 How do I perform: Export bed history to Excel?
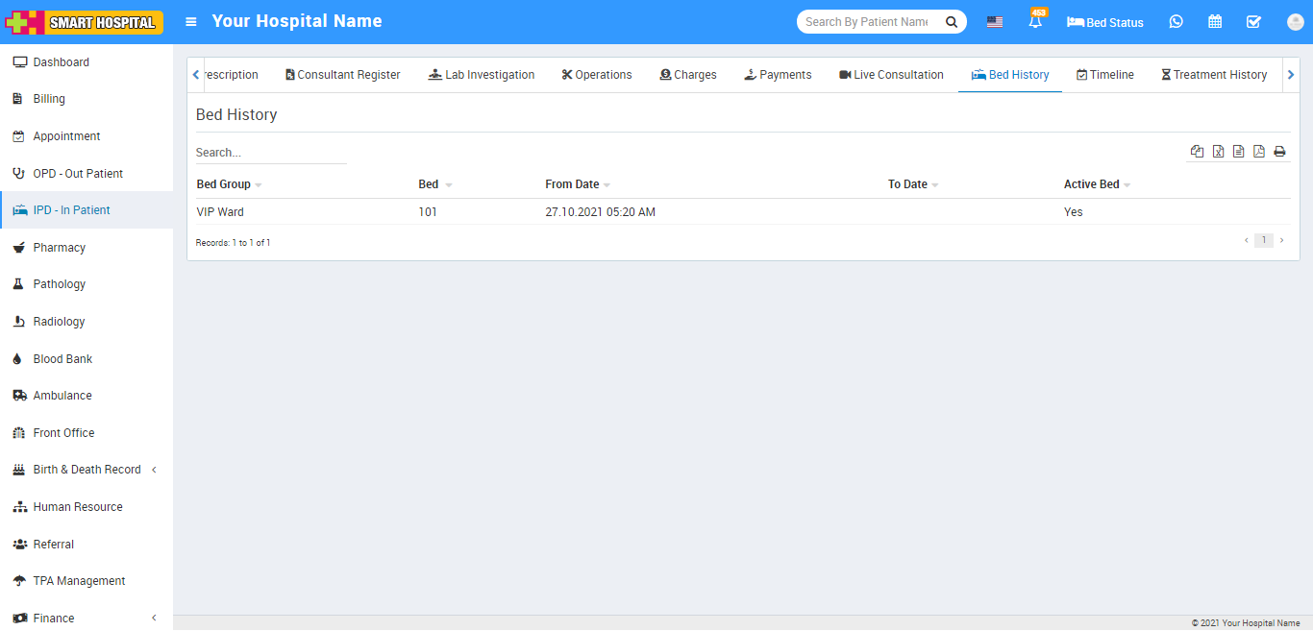(x=1218, y=152)
